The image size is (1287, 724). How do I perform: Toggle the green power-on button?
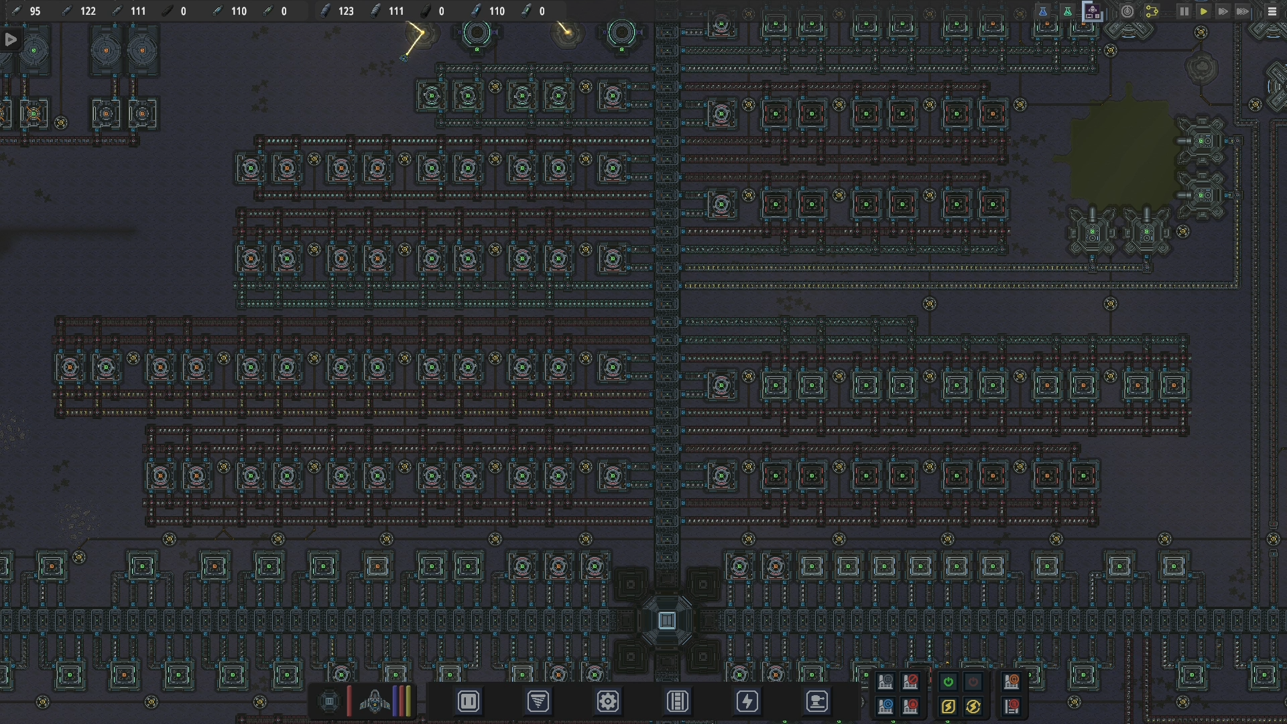tap(948, 682)
